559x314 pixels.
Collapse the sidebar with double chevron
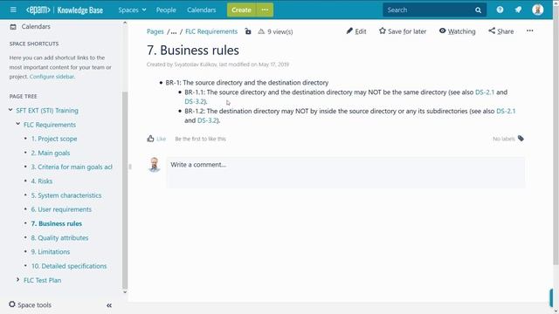pos(109,305)
